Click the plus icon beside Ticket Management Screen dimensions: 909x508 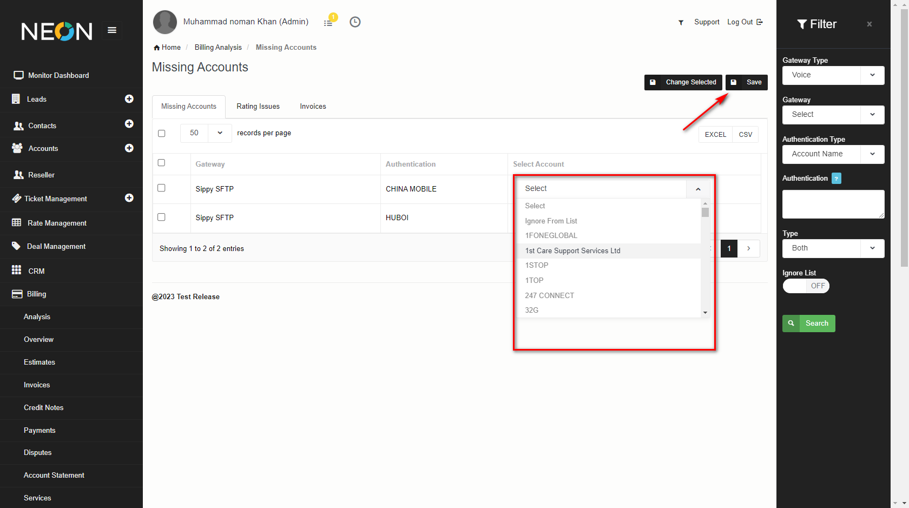(x=129, y=198)
